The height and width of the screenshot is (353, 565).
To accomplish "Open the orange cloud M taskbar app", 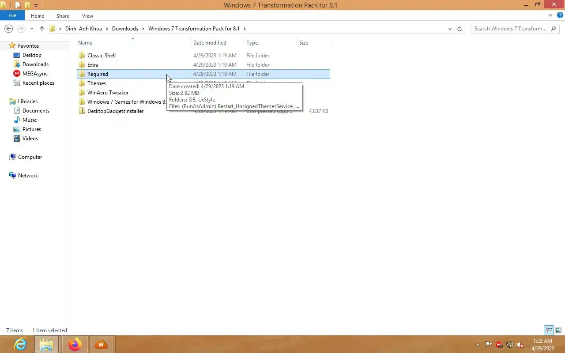I will (x=101, y=344).
